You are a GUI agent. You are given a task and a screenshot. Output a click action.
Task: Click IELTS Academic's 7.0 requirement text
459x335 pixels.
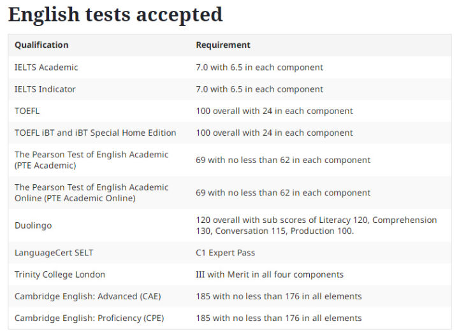(259, 68)
